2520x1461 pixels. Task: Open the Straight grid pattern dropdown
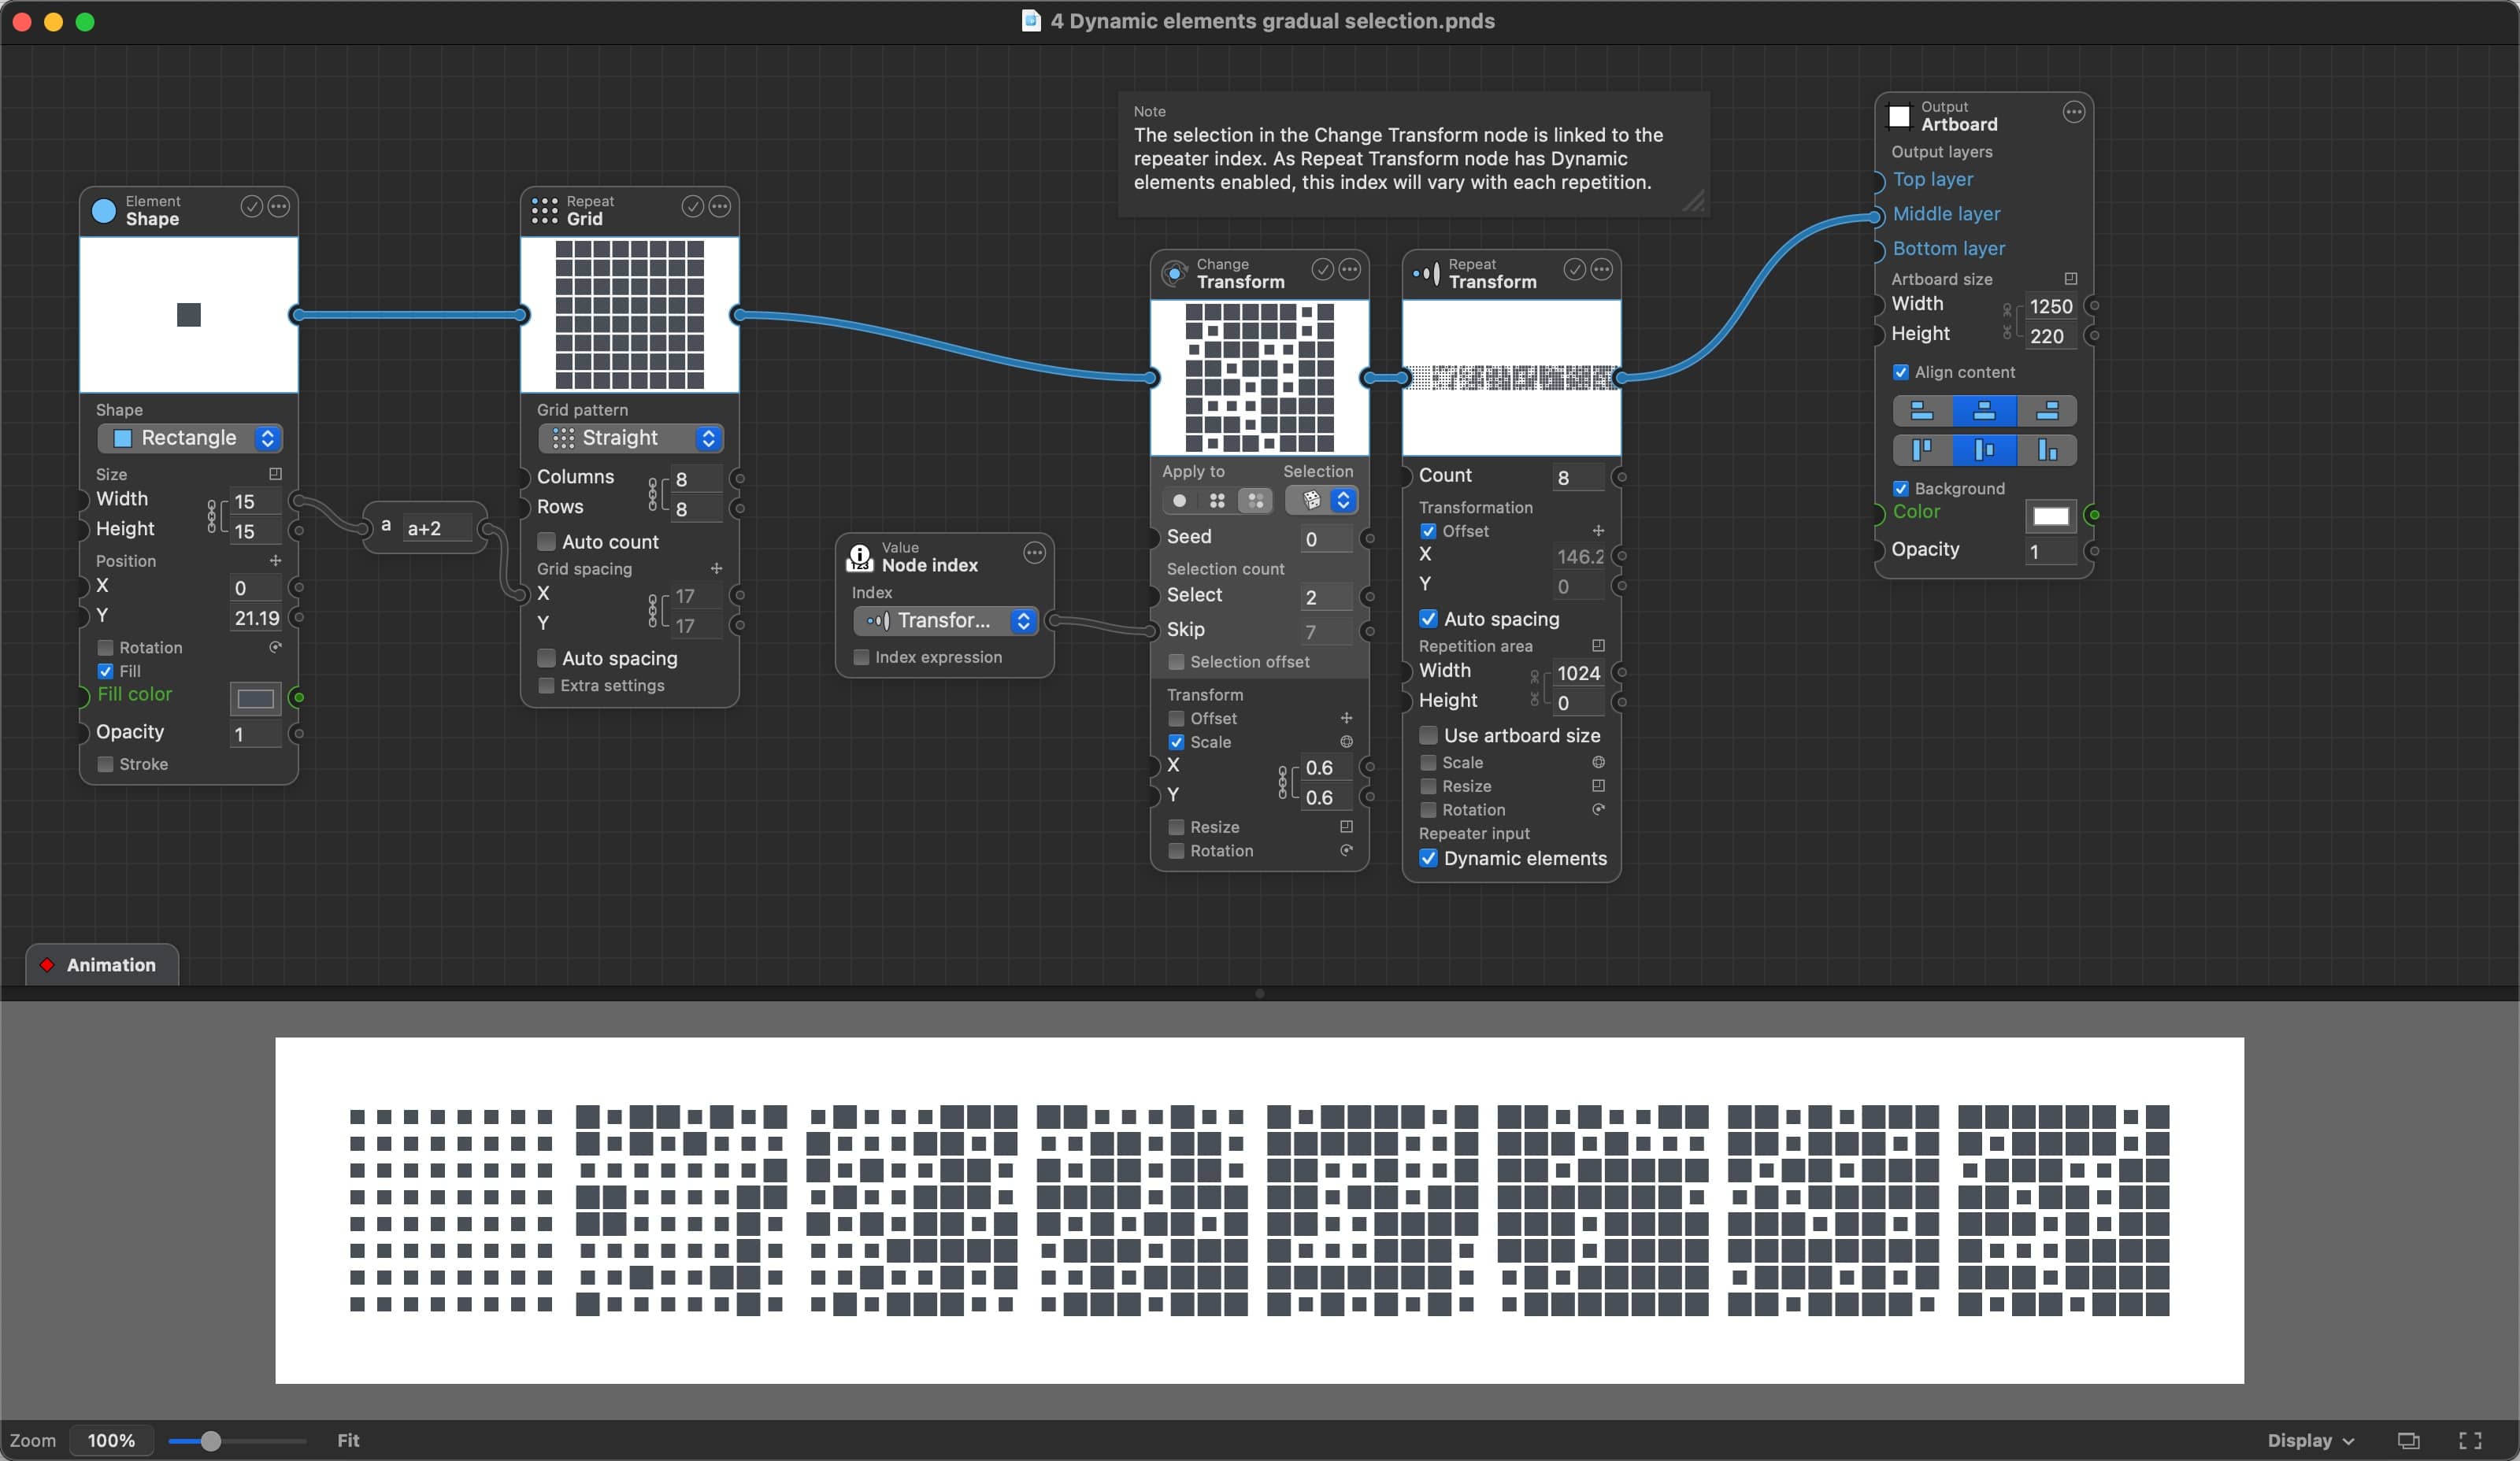(631, 438)
